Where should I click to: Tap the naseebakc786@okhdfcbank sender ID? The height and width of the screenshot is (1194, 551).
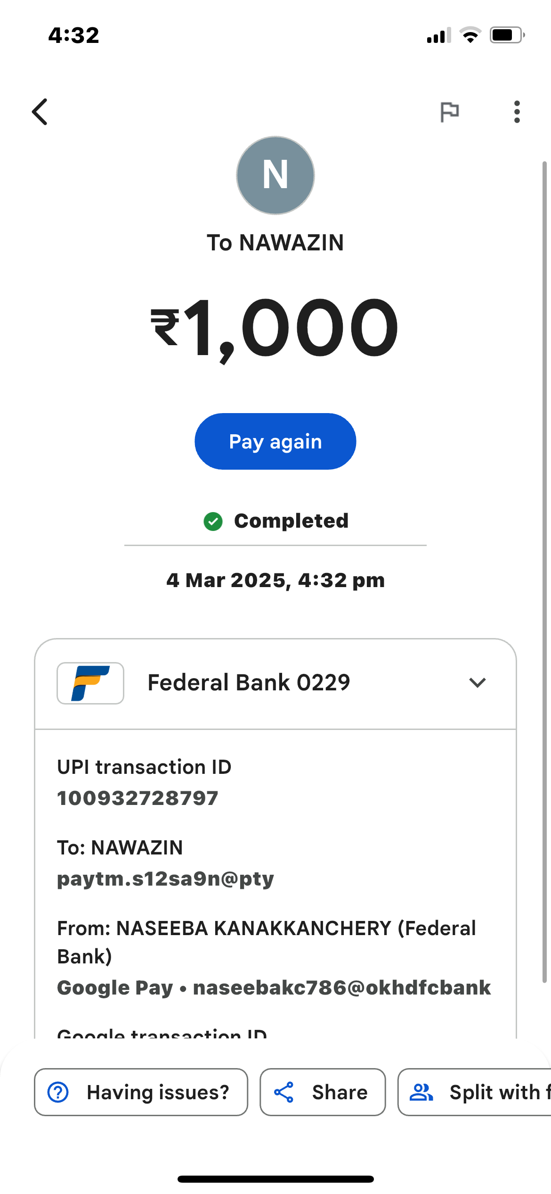click(342, 987)
